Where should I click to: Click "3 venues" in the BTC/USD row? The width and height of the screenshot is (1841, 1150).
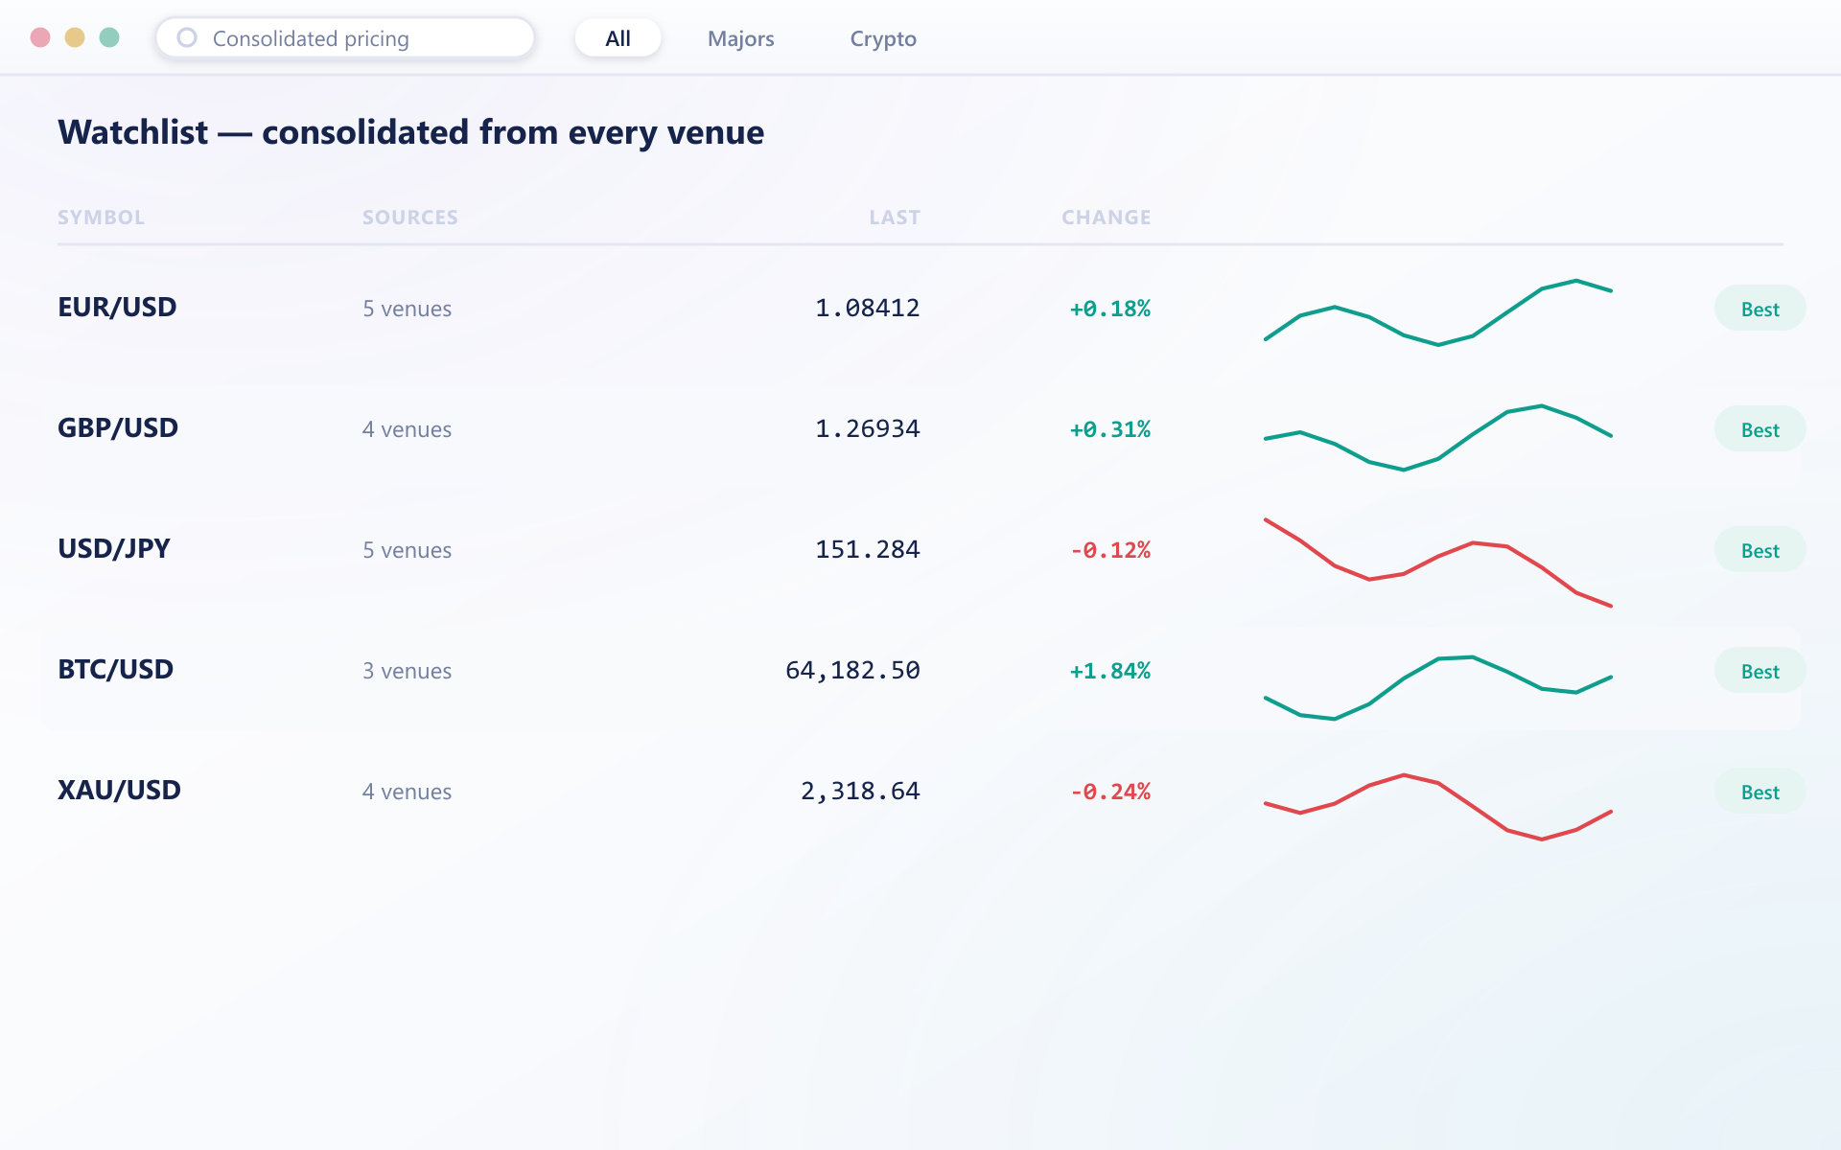coord(407,671)
